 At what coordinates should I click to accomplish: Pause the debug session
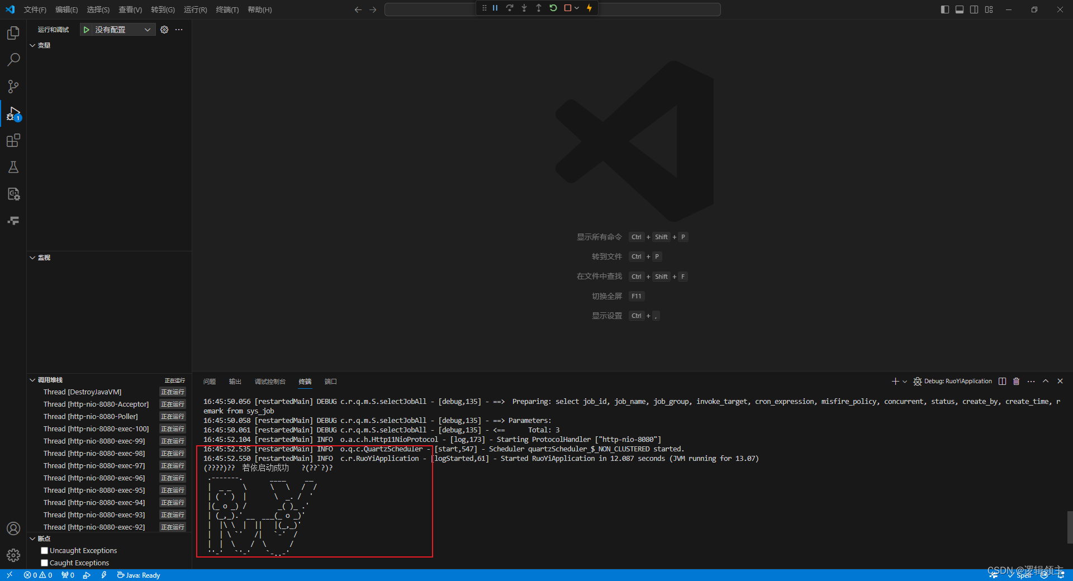495,8
